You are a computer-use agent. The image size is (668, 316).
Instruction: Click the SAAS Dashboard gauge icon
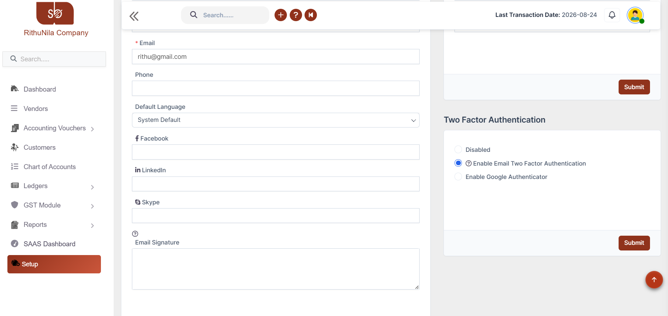[x=14, y=243]
